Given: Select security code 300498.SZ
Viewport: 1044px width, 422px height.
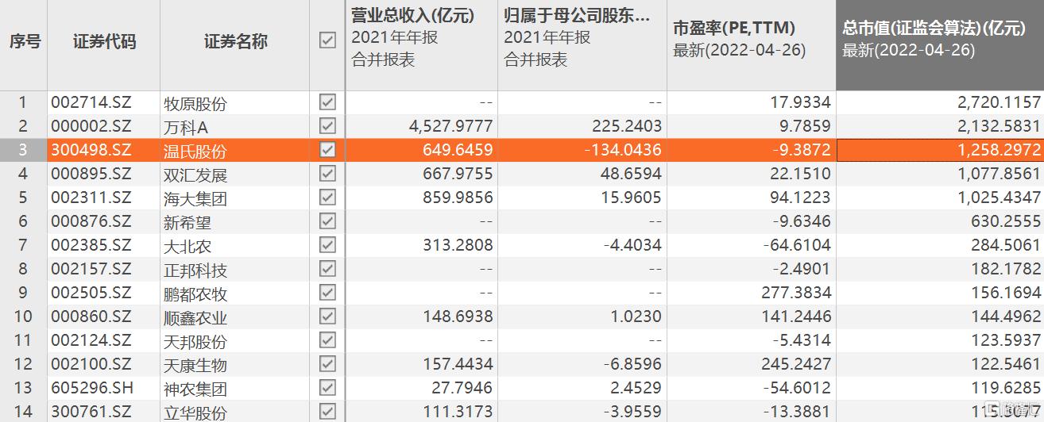Looking at the screenshot, I should [91, 150].
